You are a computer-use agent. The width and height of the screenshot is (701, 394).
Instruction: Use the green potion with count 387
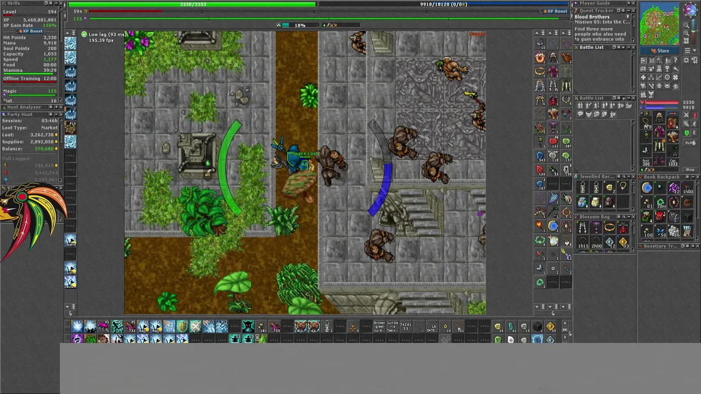click(x=566, y=142)
